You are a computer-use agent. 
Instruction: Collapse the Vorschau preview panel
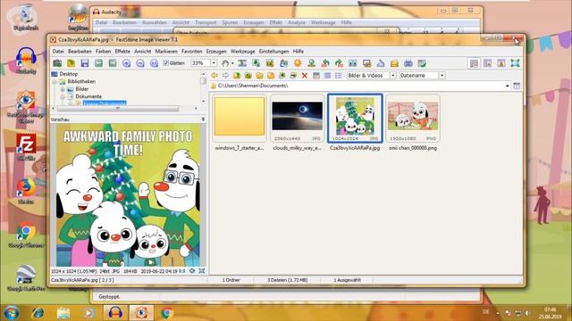coord(203,119)
